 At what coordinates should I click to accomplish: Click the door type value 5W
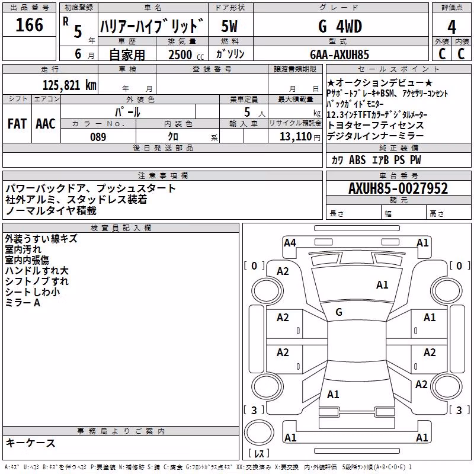click(x=229, y=26)
